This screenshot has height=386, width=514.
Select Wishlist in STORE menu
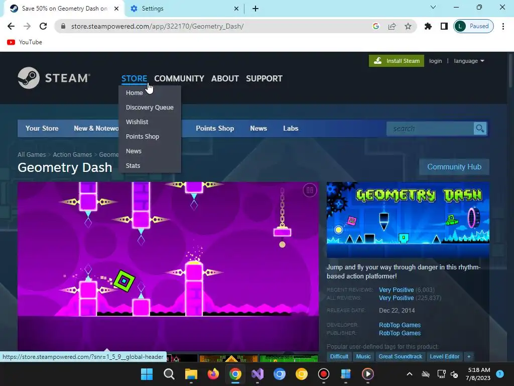(x=137, y=122)
